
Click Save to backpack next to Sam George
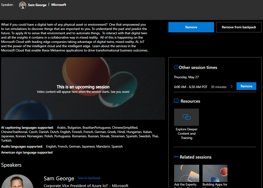point(89,178)
